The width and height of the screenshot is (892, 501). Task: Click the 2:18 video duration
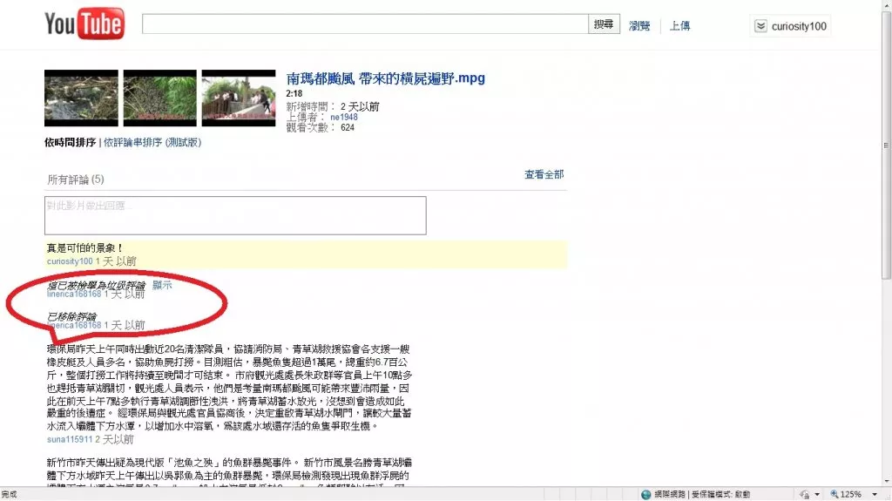294,93
